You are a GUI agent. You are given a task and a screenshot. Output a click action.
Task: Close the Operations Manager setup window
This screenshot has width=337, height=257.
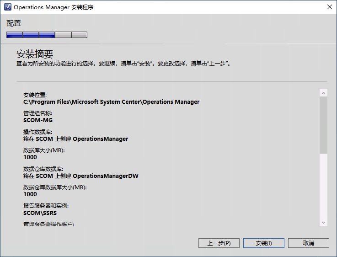click(x=330, y=7)
